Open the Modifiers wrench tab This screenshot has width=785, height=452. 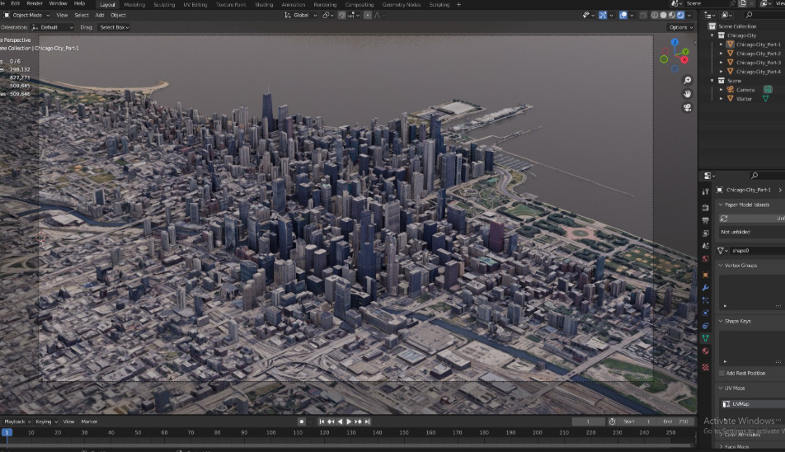coord(705,288)
